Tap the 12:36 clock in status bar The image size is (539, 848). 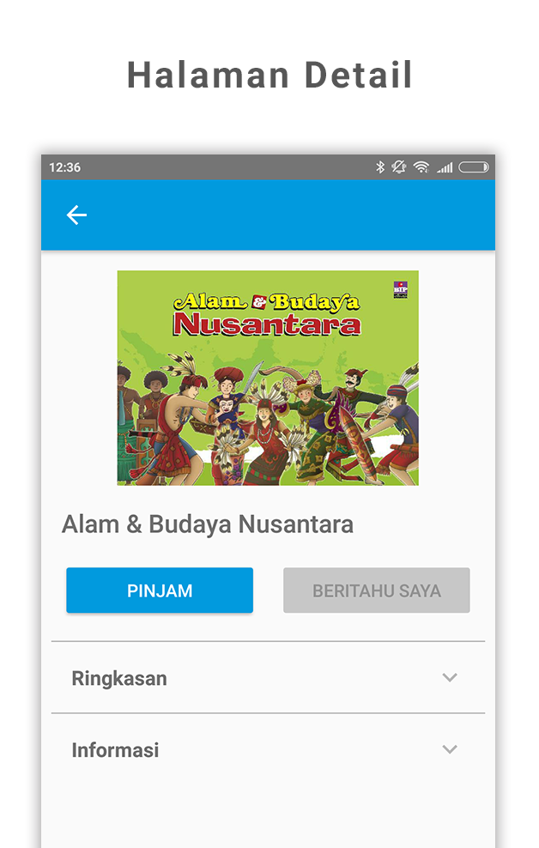point(65,167)
